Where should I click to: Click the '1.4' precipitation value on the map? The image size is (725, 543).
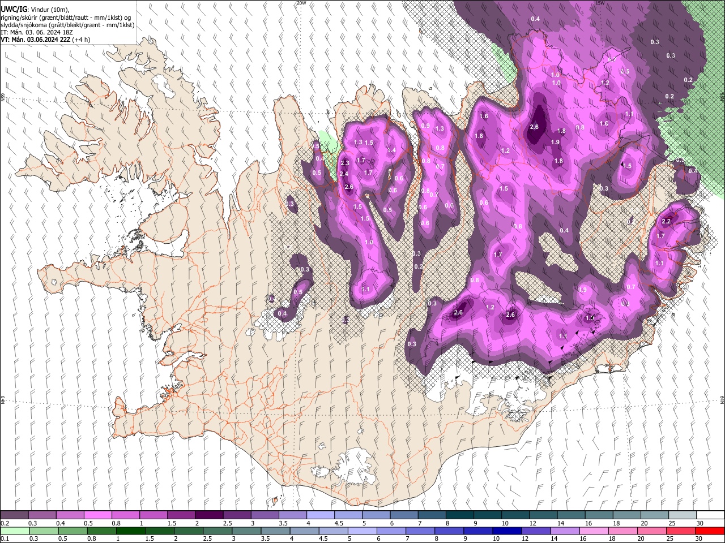click(x=391, y=150)
